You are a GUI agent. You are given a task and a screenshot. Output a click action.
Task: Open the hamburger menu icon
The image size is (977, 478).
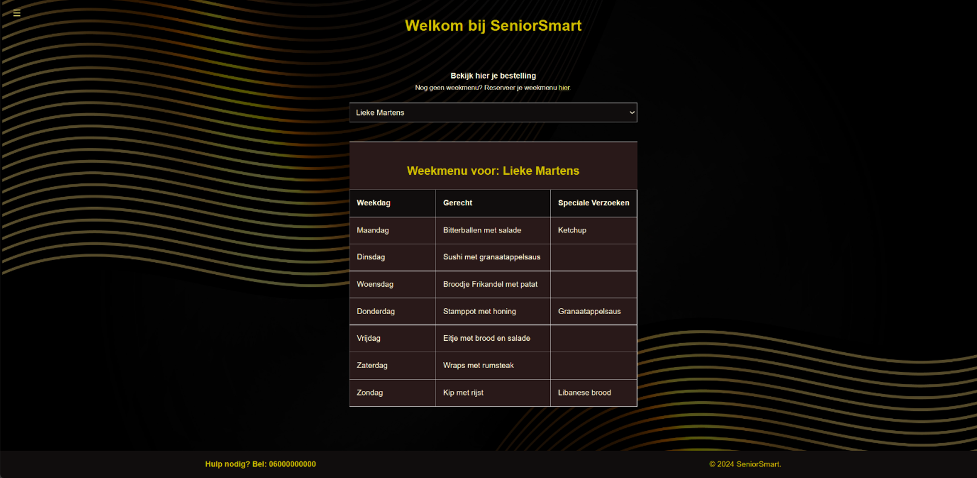coord(17,13)
